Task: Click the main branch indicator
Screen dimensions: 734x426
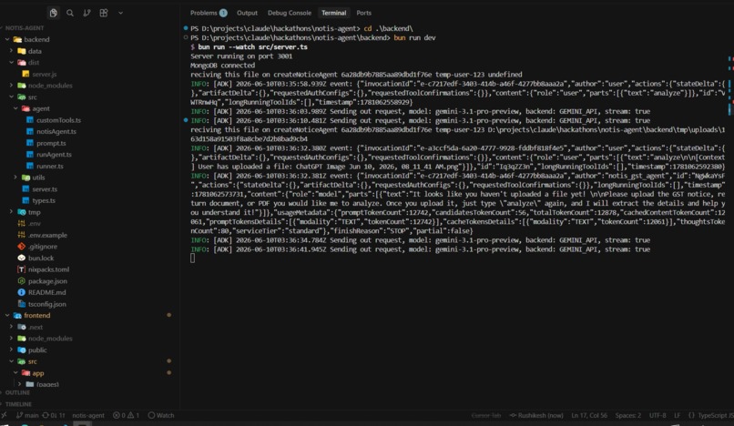Action: pos(27,415)
